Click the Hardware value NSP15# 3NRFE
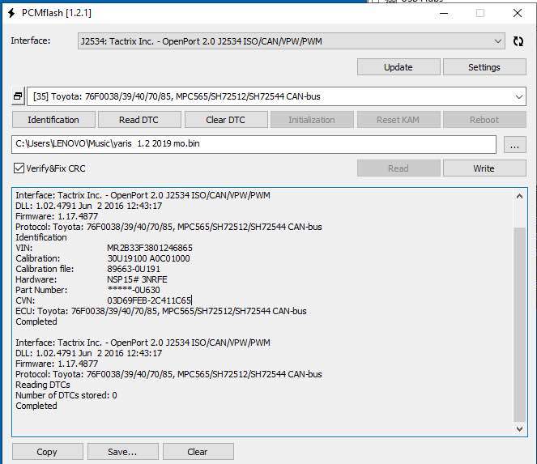Image resolution: width=537 pixels, height=464 pixels. 137,279
